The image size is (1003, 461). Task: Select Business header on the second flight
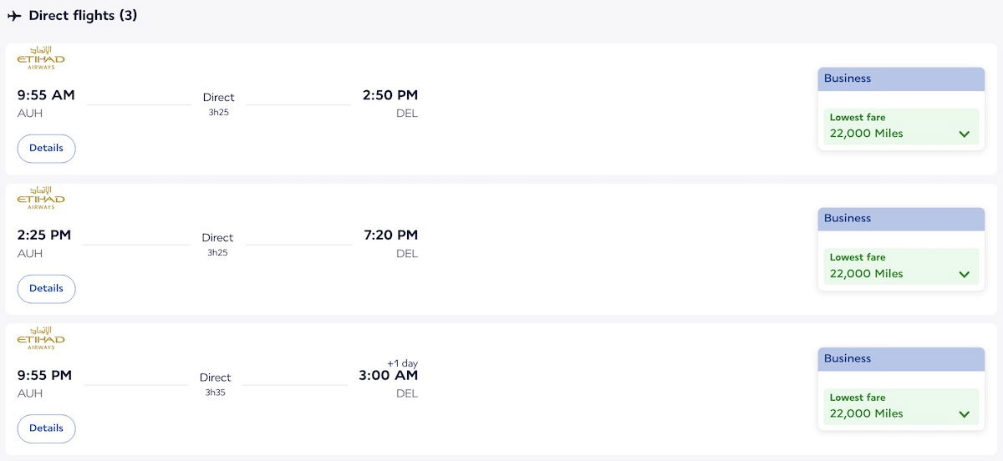pos(901,219)
